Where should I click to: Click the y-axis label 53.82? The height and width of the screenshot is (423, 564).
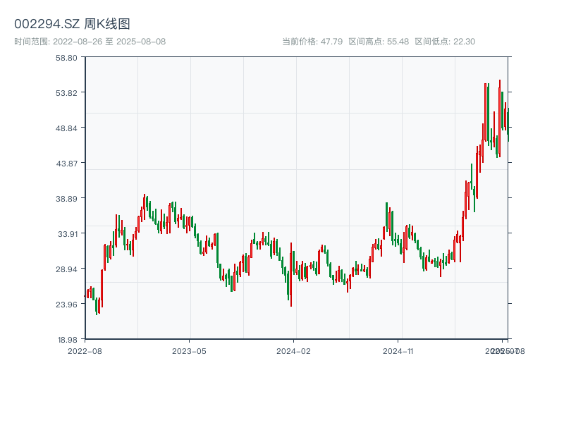[66, 93]
